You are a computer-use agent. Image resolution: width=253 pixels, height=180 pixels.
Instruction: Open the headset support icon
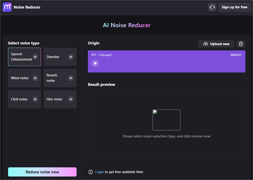212,7
